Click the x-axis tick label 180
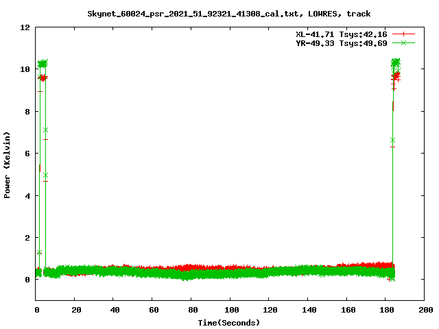439x329 pixels. click(387, 310)
